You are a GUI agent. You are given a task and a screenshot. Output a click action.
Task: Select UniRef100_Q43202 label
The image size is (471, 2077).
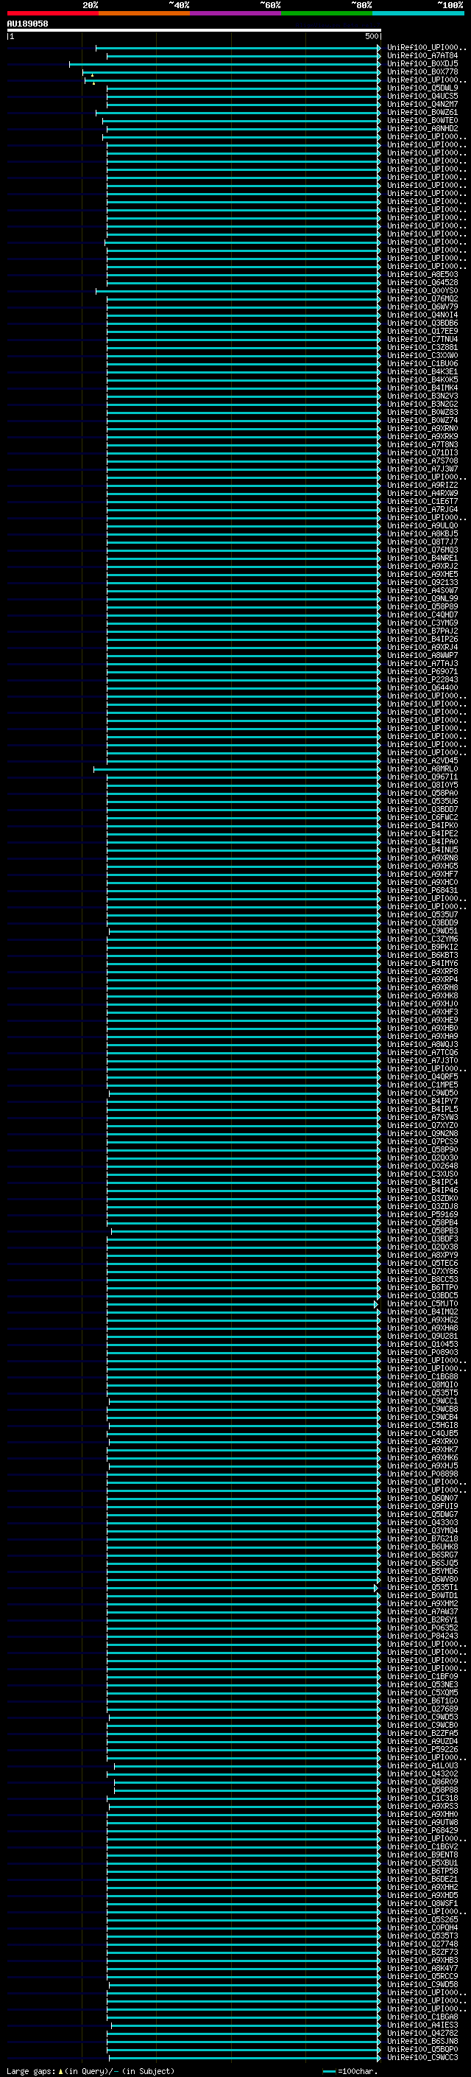(x=422, y=1773)
